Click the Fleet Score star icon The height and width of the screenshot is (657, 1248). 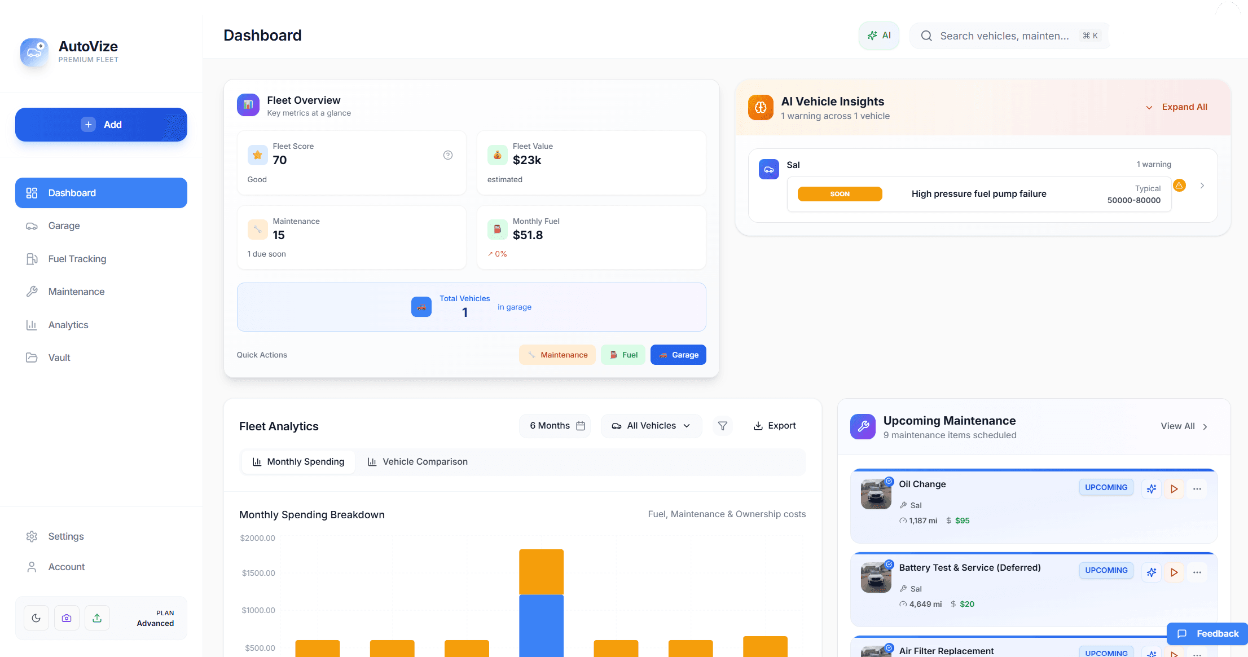coord(258,155)
